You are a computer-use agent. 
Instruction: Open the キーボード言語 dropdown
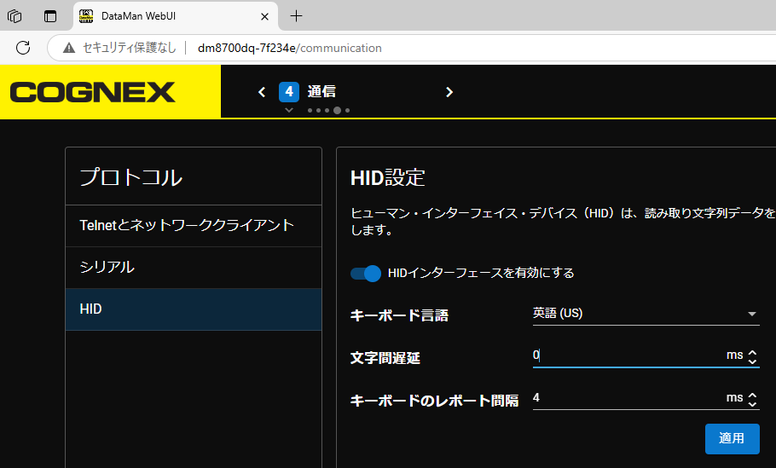point(646,314)
